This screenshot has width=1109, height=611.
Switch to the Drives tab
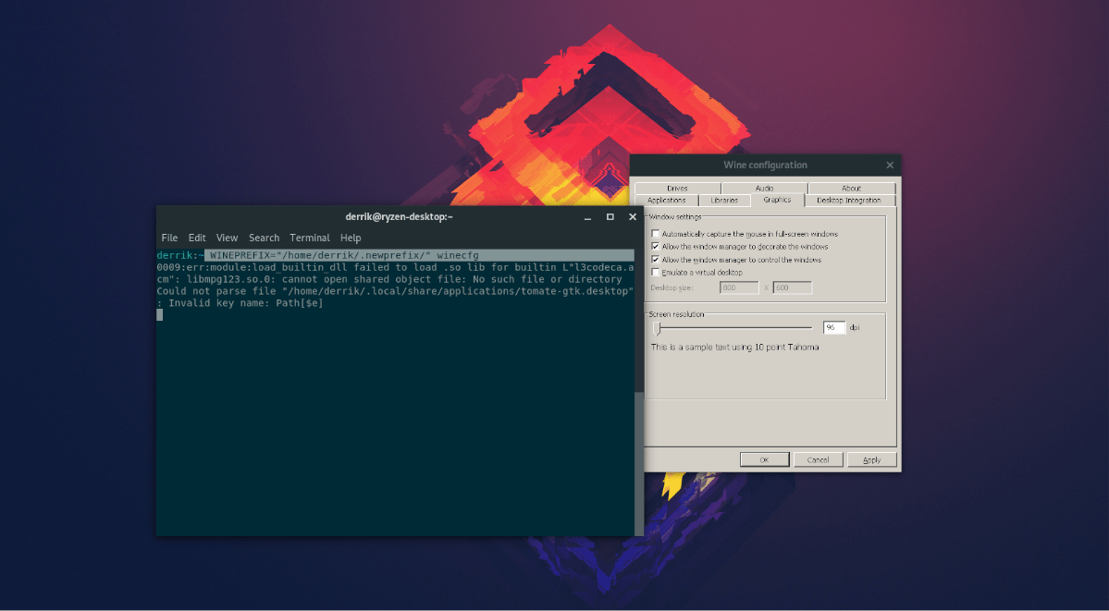(x=677, y=189)
